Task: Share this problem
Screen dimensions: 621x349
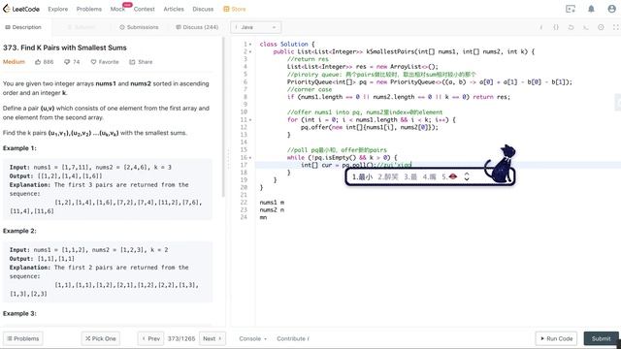Action: click(x=141, y=62)
